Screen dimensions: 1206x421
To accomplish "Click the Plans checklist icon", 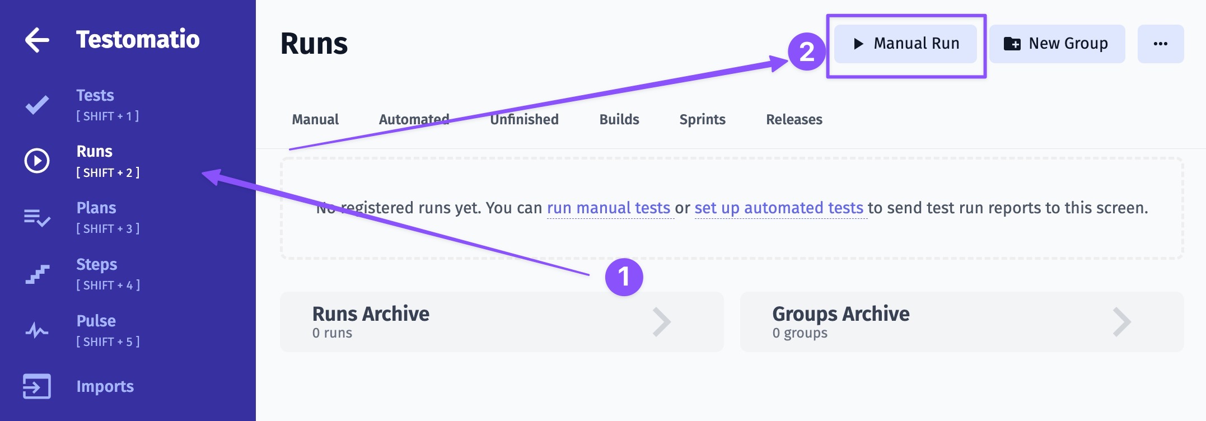I will coord(37,217).
